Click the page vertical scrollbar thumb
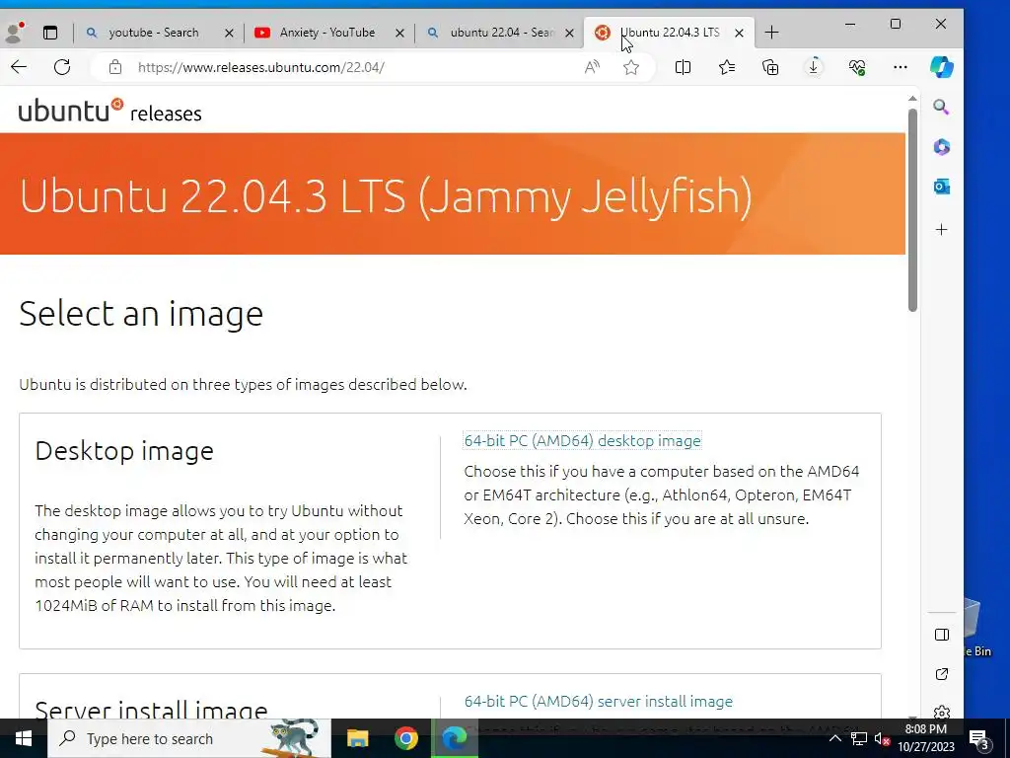Screen dimensions: 1010x758 point(912,209)
